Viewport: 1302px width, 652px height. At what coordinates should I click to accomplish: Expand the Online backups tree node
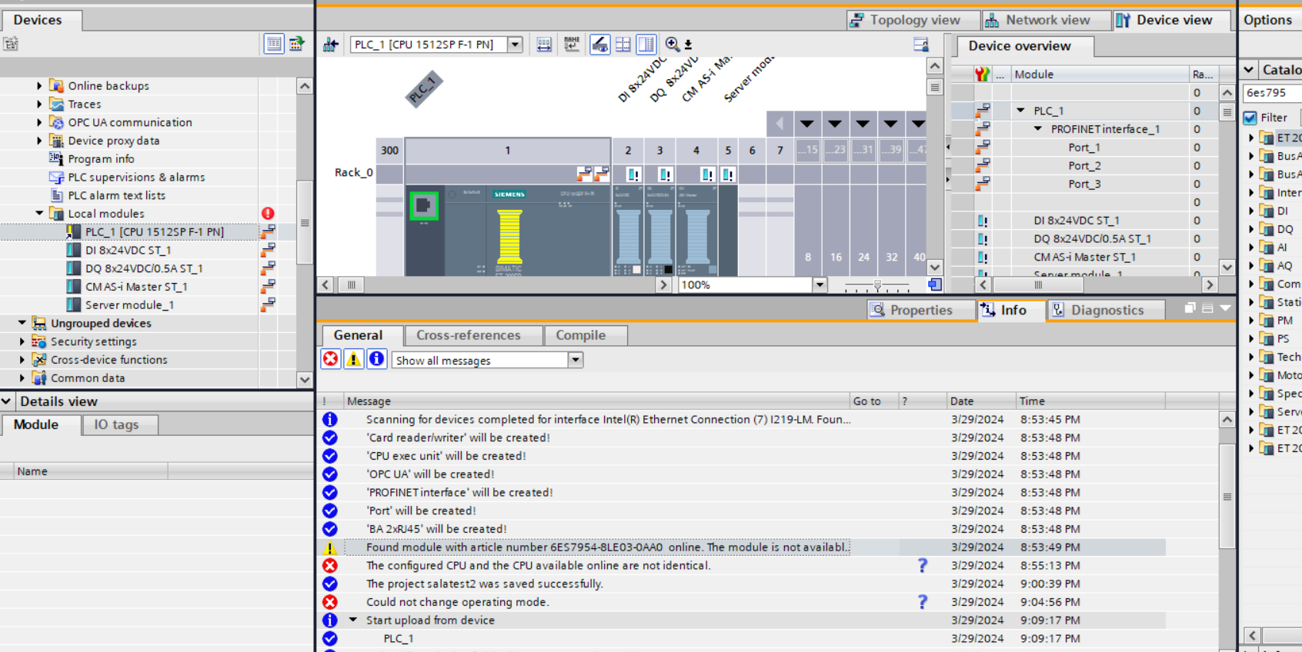coord(39,85)
